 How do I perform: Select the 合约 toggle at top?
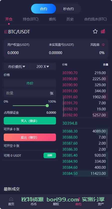43,9
